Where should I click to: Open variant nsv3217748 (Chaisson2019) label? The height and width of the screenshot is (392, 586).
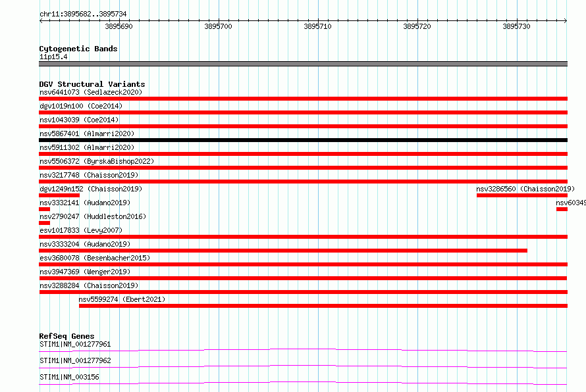(x=89, y=175)
